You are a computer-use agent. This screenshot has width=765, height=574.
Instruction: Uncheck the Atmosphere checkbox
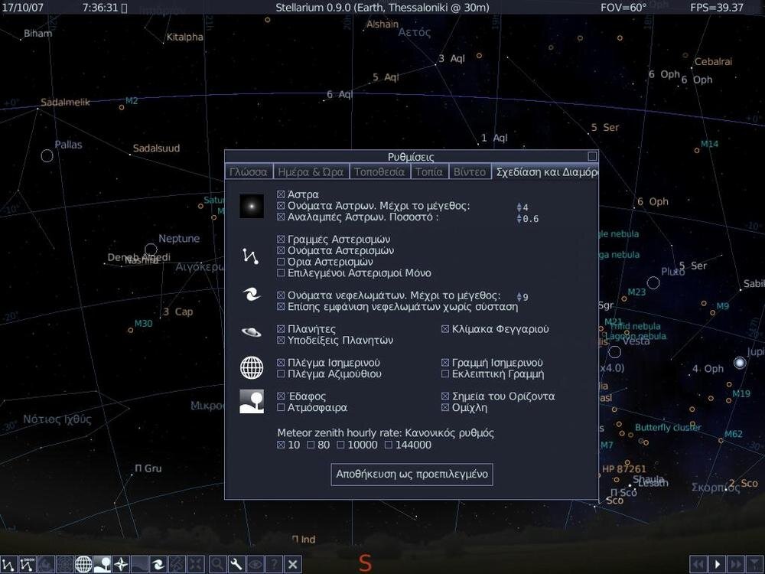[282, 407]
